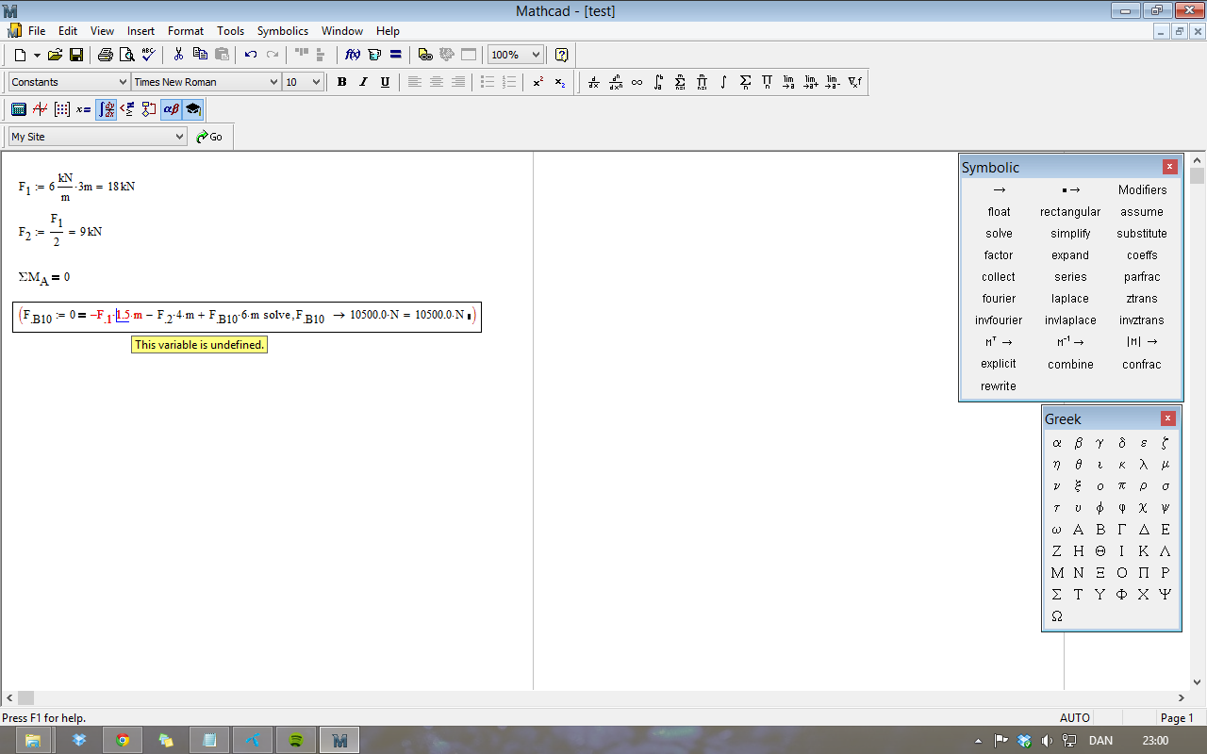1207x754 pixels.
Task: Toggle Underline text formatting
Action: pyautogui.click(x=385, y=82)
